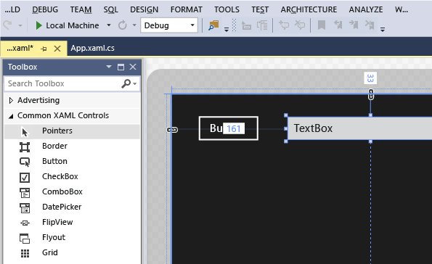
Task: Select the DatePicker control in Toolbox
Action: [x=72, y=207]
